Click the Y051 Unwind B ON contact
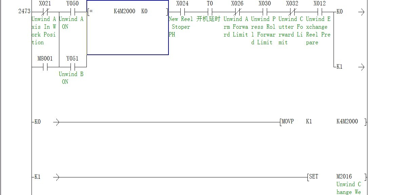Image resolution: width=400 pixels, height=195 pixels. [x=72, y=67]
